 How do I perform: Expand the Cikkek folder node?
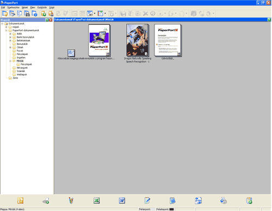[x=10, y=47]
